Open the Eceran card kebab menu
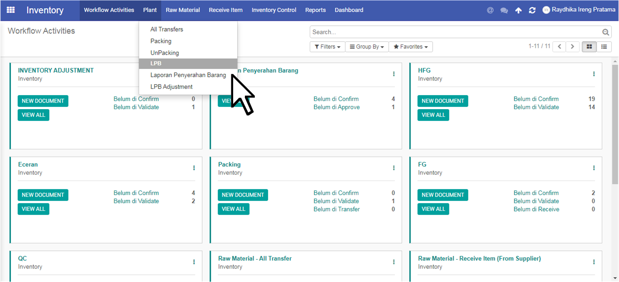This screenshot has height=282, width=619. [x=194, y=168]
